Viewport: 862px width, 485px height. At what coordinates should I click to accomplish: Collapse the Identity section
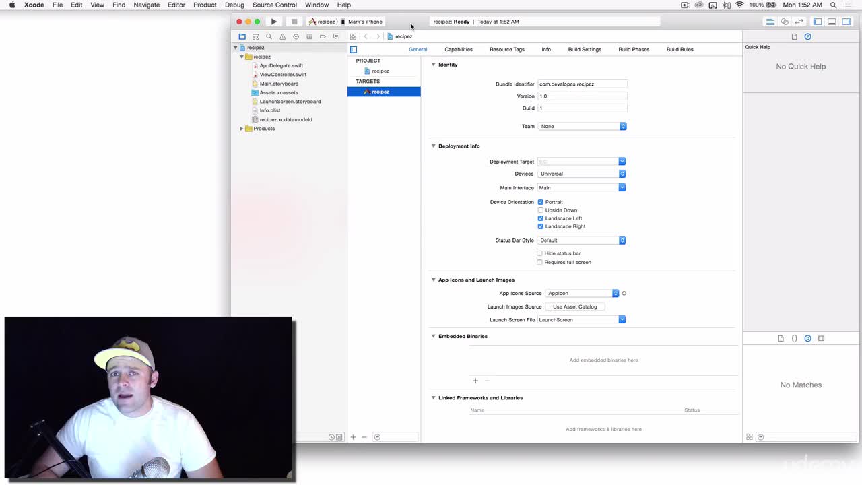pyautogui.click(x=433, y=65)
